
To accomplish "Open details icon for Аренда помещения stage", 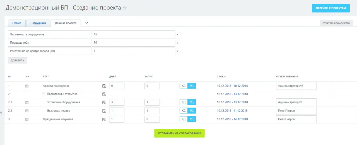I will (x=104, y=86).
